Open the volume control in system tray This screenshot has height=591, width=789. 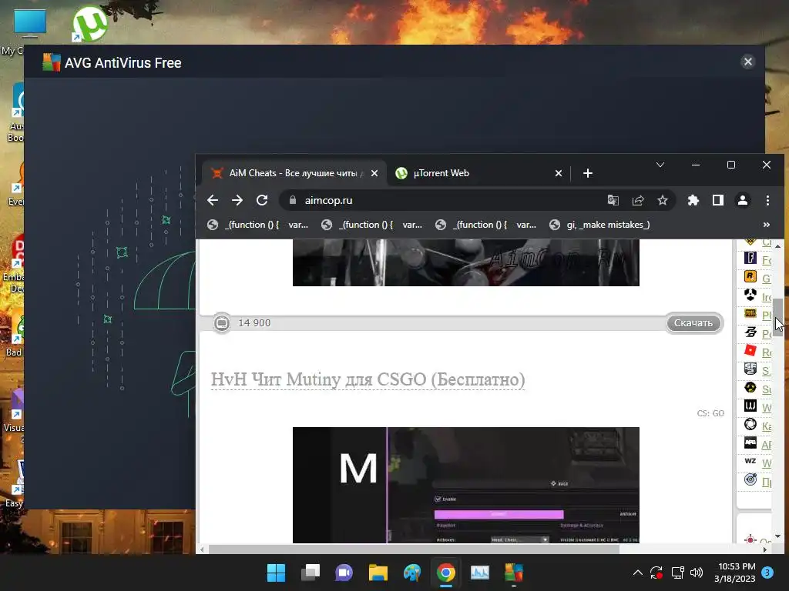pyautogui.click(x=697, y=573)
